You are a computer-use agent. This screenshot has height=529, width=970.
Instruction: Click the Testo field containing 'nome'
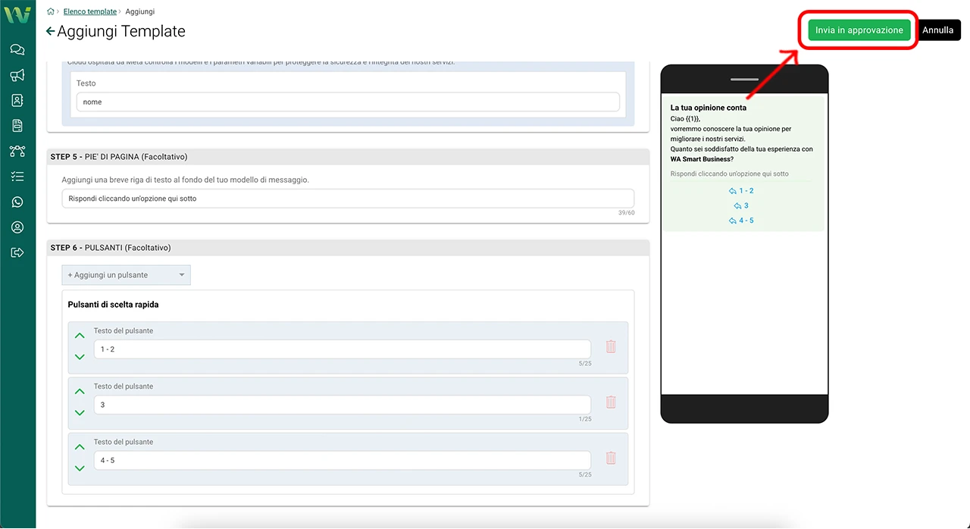pos(348,102)
